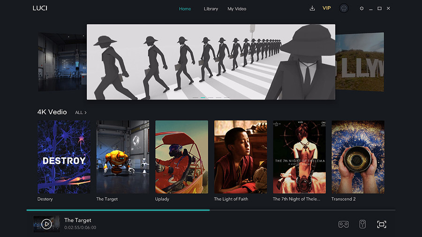Switch to VR goggles viewing mode

(x=343, y=224)
